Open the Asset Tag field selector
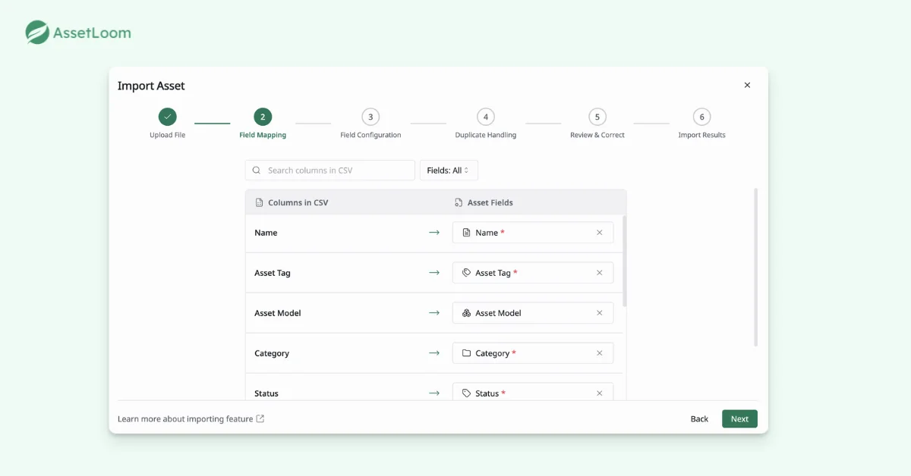This screenshot has width=911, height=476. point(533,273)
